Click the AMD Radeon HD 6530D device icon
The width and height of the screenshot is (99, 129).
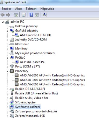coord(17,35)
